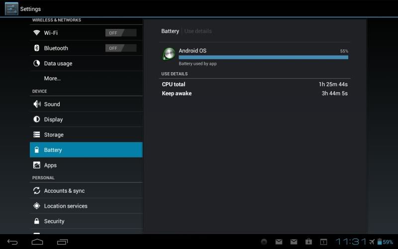
Task: Tap the Back navigation arrow
Action: click(12, 242)
